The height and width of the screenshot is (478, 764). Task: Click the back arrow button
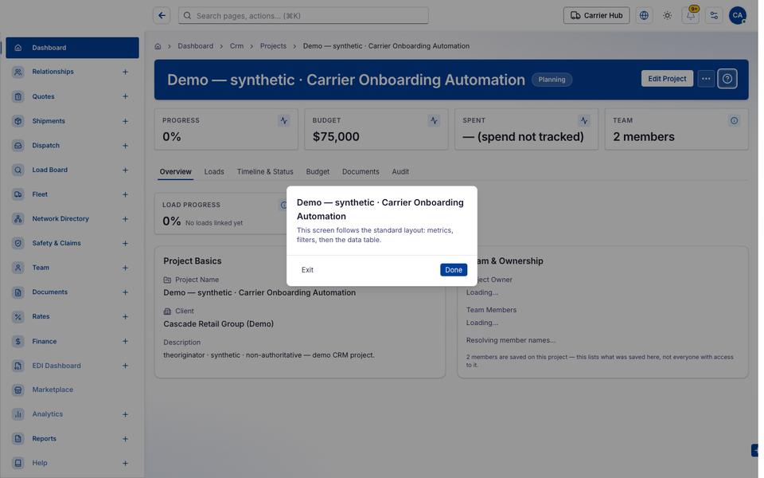click(x=162, y=16)
